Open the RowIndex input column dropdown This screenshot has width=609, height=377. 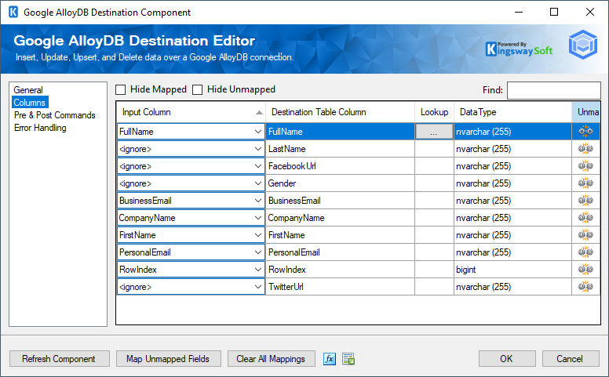[x=258, y=270]
